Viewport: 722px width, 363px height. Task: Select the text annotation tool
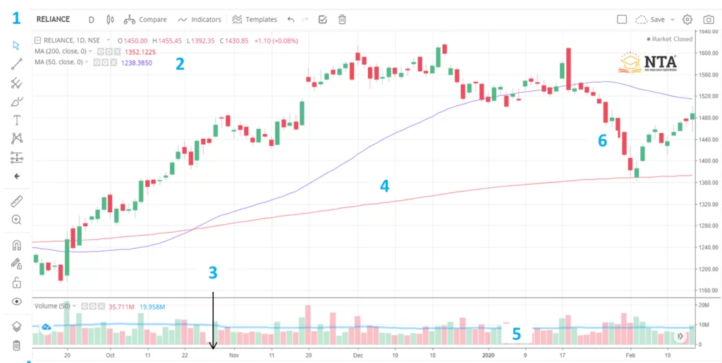pos(17,120)
